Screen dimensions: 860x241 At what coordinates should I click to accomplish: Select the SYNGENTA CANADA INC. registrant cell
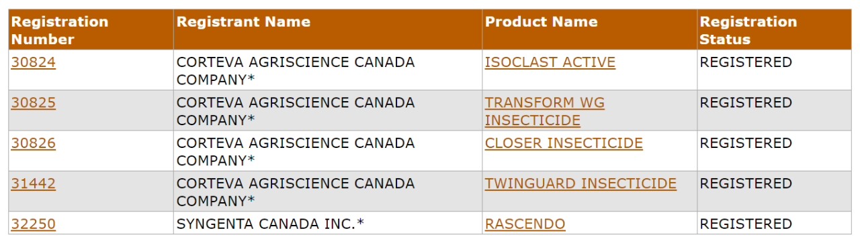click(328, 223)
